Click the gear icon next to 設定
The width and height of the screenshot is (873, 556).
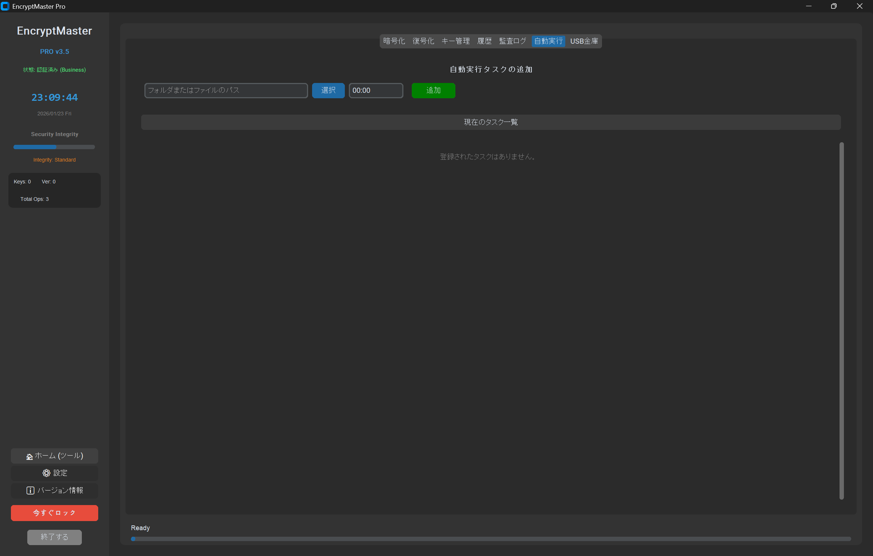[x=46, y=473]
